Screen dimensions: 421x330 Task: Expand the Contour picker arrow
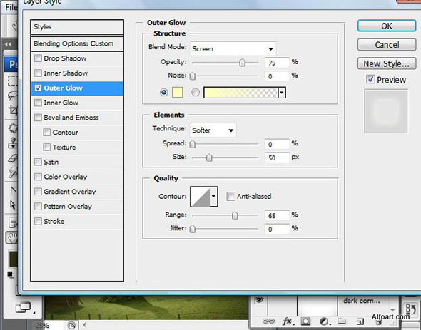click(x=213, y=197)
